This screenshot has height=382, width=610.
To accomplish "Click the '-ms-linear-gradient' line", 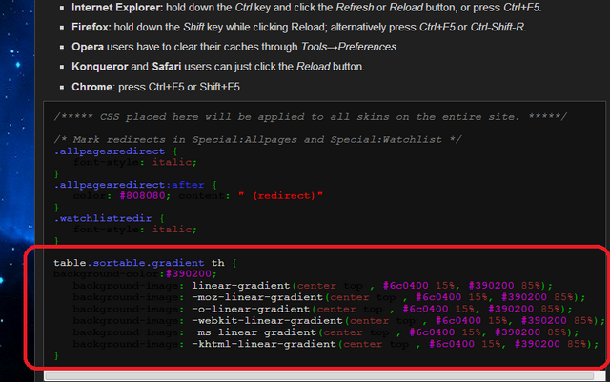I will pyautogui.click(x=326, y=332).
